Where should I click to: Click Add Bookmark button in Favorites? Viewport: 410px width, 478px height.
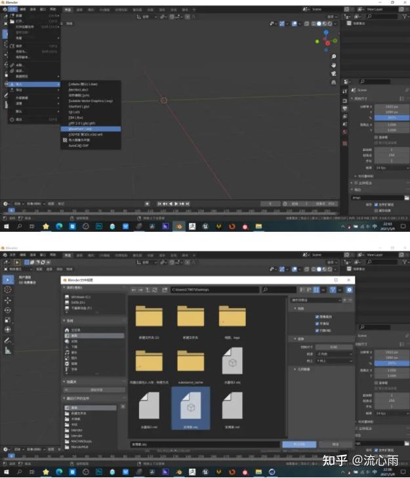pyautogui.click(x=94, y=390)
